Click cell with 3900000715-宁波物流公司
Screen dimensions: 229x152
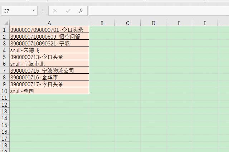49,70
